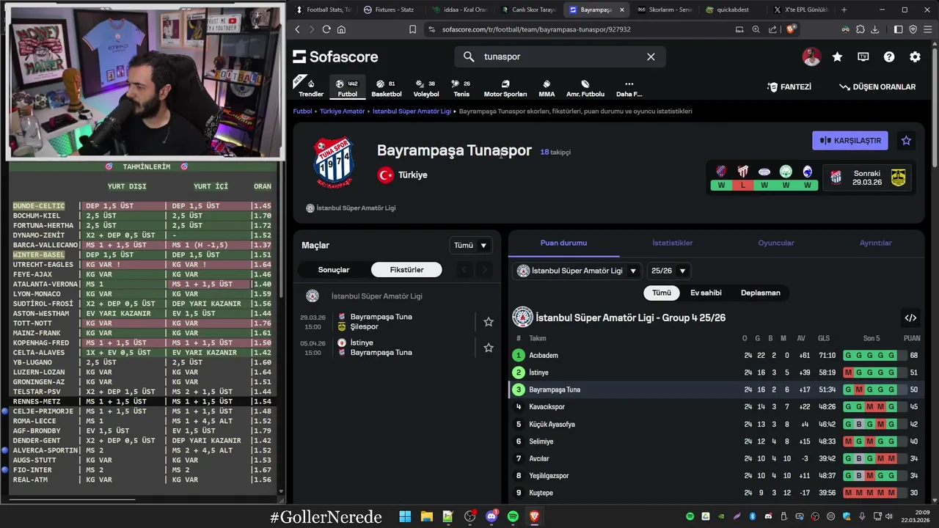Open Daha Fazla more sports menu

click(629, 87)
